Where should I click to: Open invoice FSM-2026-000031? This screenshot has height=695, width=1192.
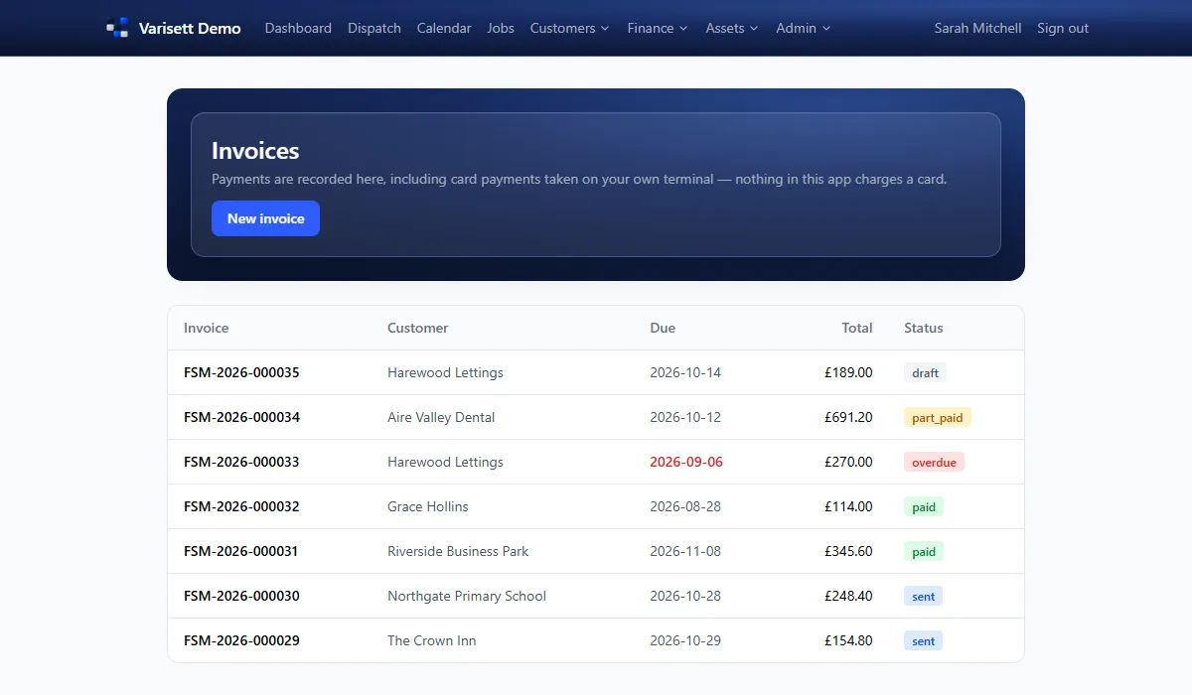click(241, 551)
